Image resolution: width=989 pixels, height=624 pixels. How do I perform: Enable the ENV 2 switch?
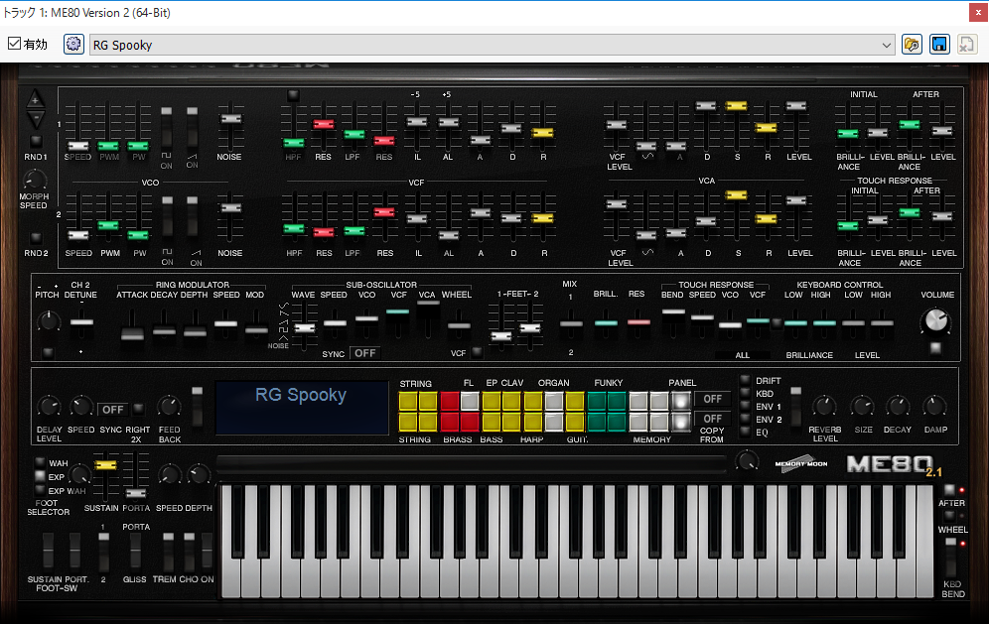746,420
